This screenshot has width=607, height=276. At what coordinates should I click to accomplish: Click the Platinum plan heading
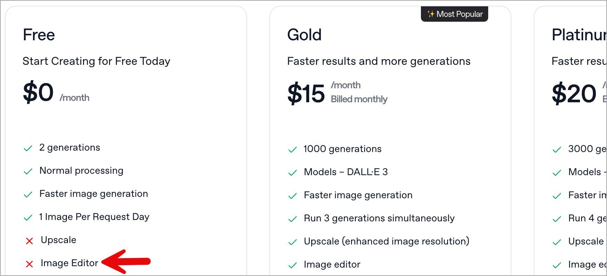[579, 35]
